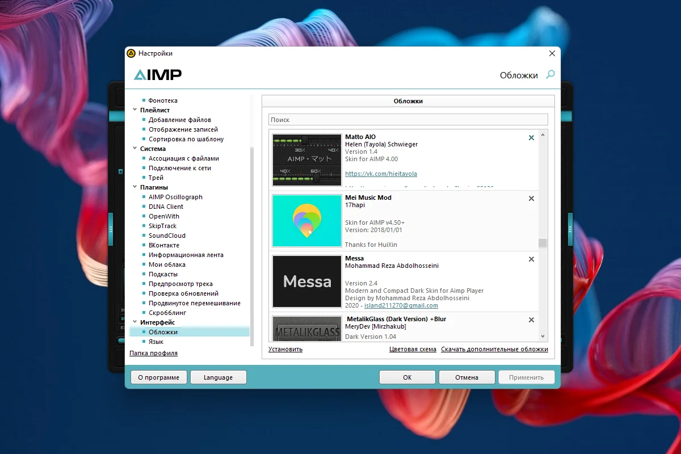The width and height of the screenshot is (681, 454).
Task: Click the settings tree vertical scrollbar
Action: pyautogui.click(x=252, y=246)
